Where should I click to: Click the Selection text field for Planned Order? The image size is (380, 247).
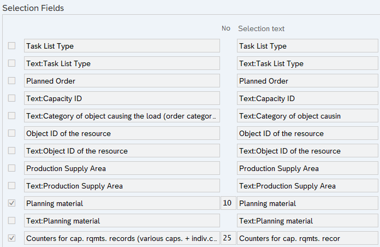[307, 81]
